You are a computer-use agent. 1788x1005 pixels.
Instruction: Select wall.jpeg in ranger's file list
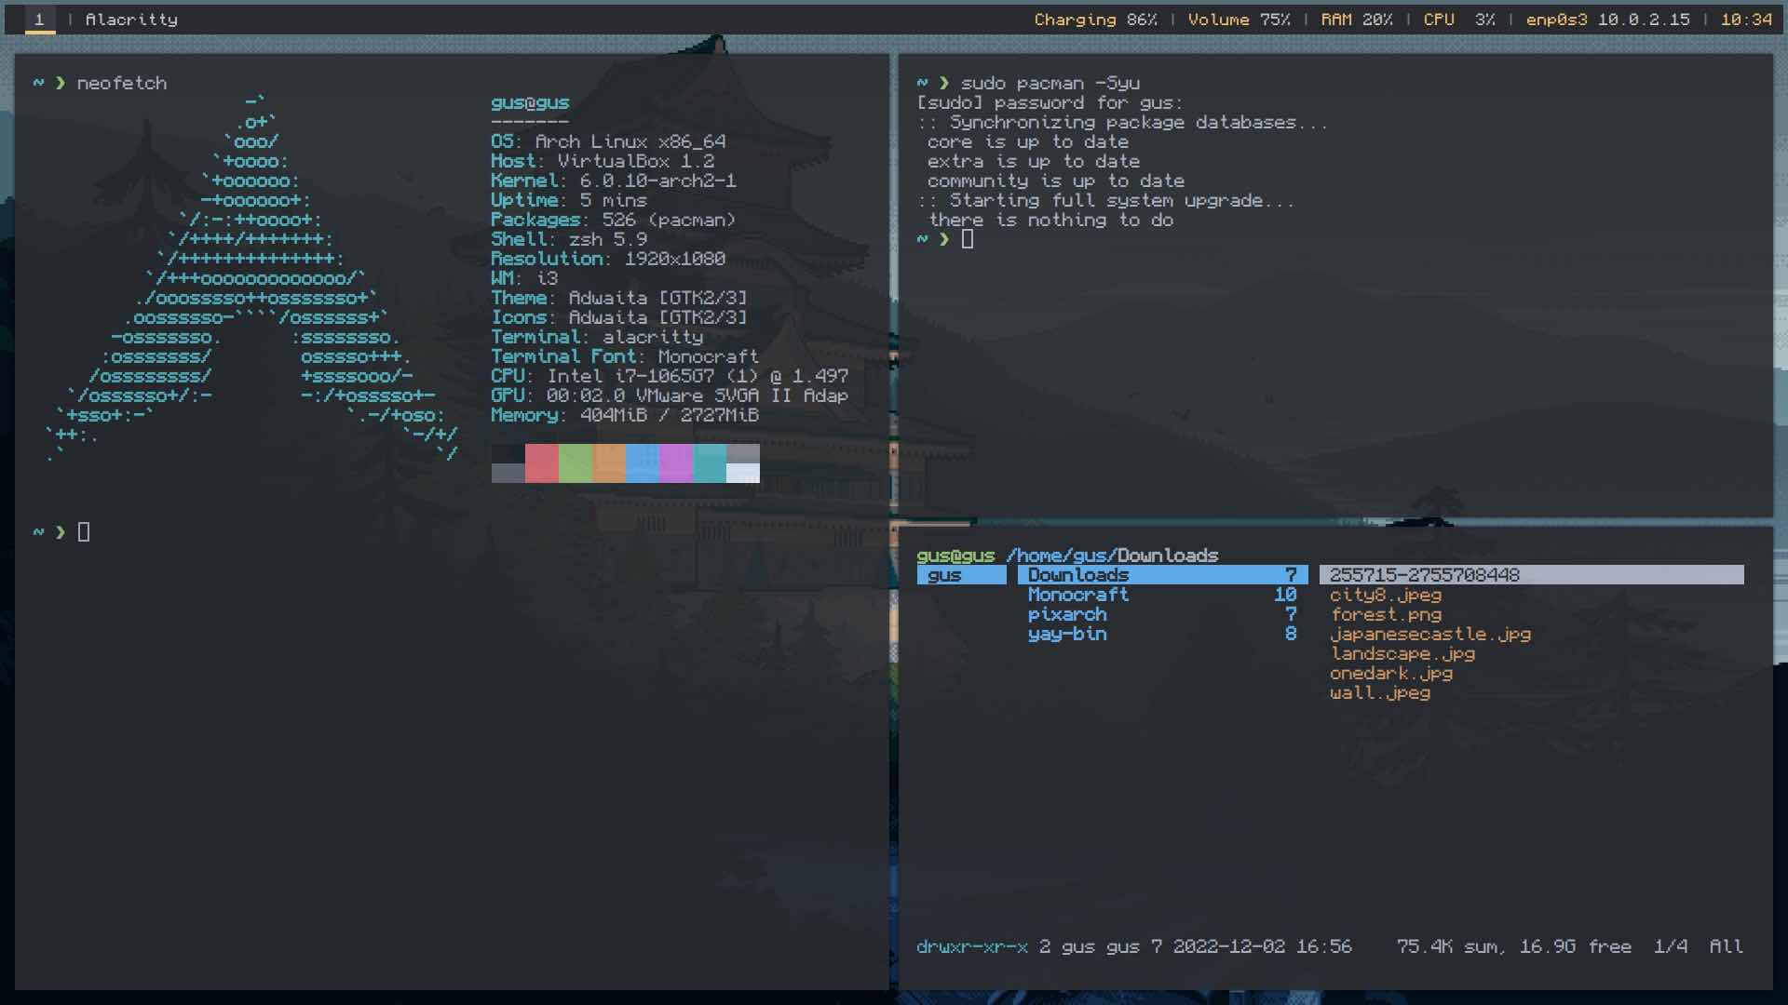pyautogui.click(x=1380, y=693)
